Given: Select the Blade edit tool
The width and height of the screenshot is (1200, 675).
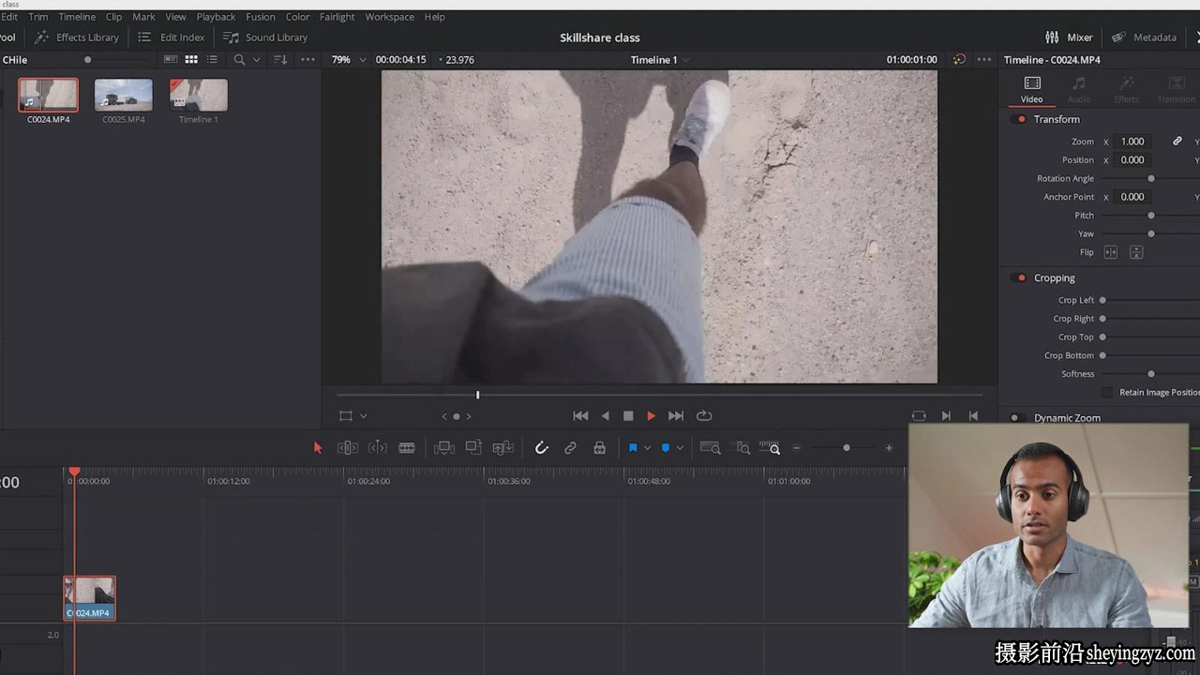Looking at the screenshot, I should pos(407,448).
